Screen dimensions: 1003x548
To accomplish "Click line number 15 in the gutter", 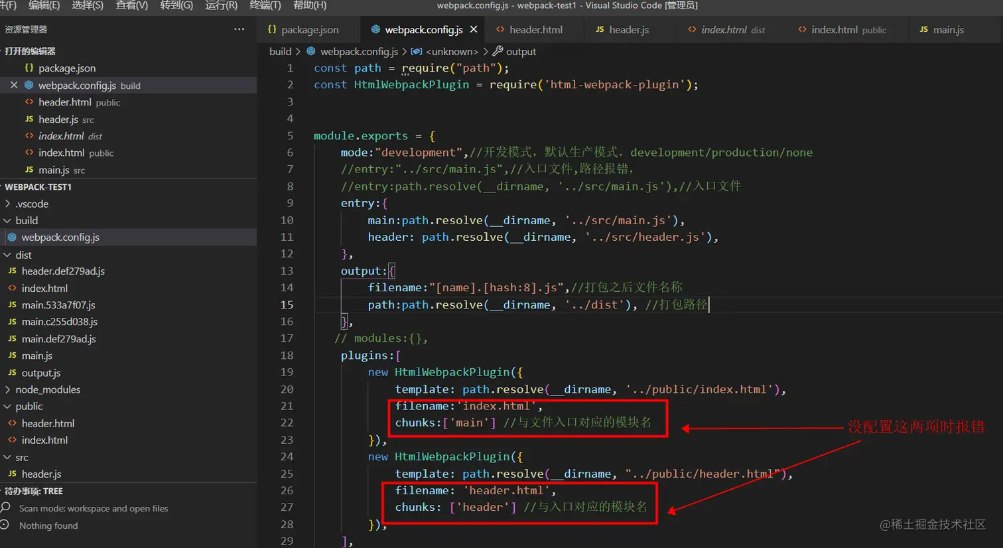I will 287,305.
